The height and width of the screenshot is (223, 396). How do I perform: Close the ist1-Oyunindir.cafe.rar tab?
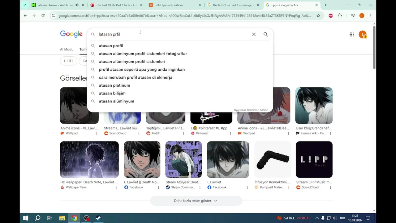200,5
